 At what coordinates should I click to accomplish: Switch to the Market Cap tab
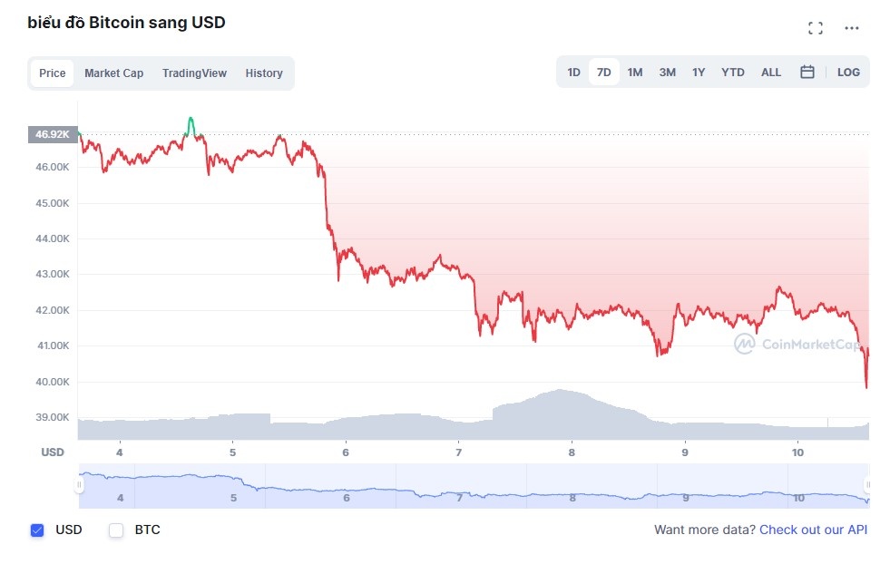point(113,73)
